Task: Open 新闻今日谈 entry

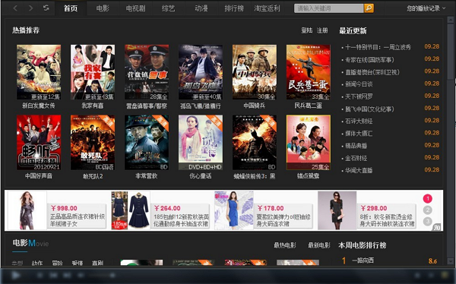Action: click(359, 84)
